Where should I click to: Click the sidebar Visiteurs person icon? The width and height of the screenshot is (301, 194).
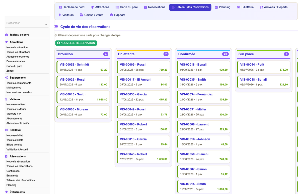pos(7,99)
